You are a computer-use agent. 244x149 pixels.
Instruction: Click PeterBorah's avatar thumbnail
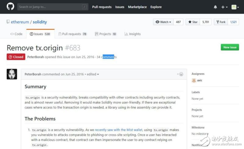coord(12,74)
